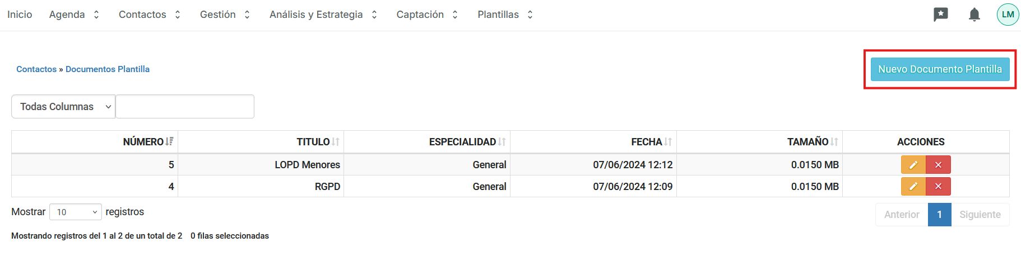Go to the Inicio menu item
1021x261 pixels.
click(x=20, y=15)
